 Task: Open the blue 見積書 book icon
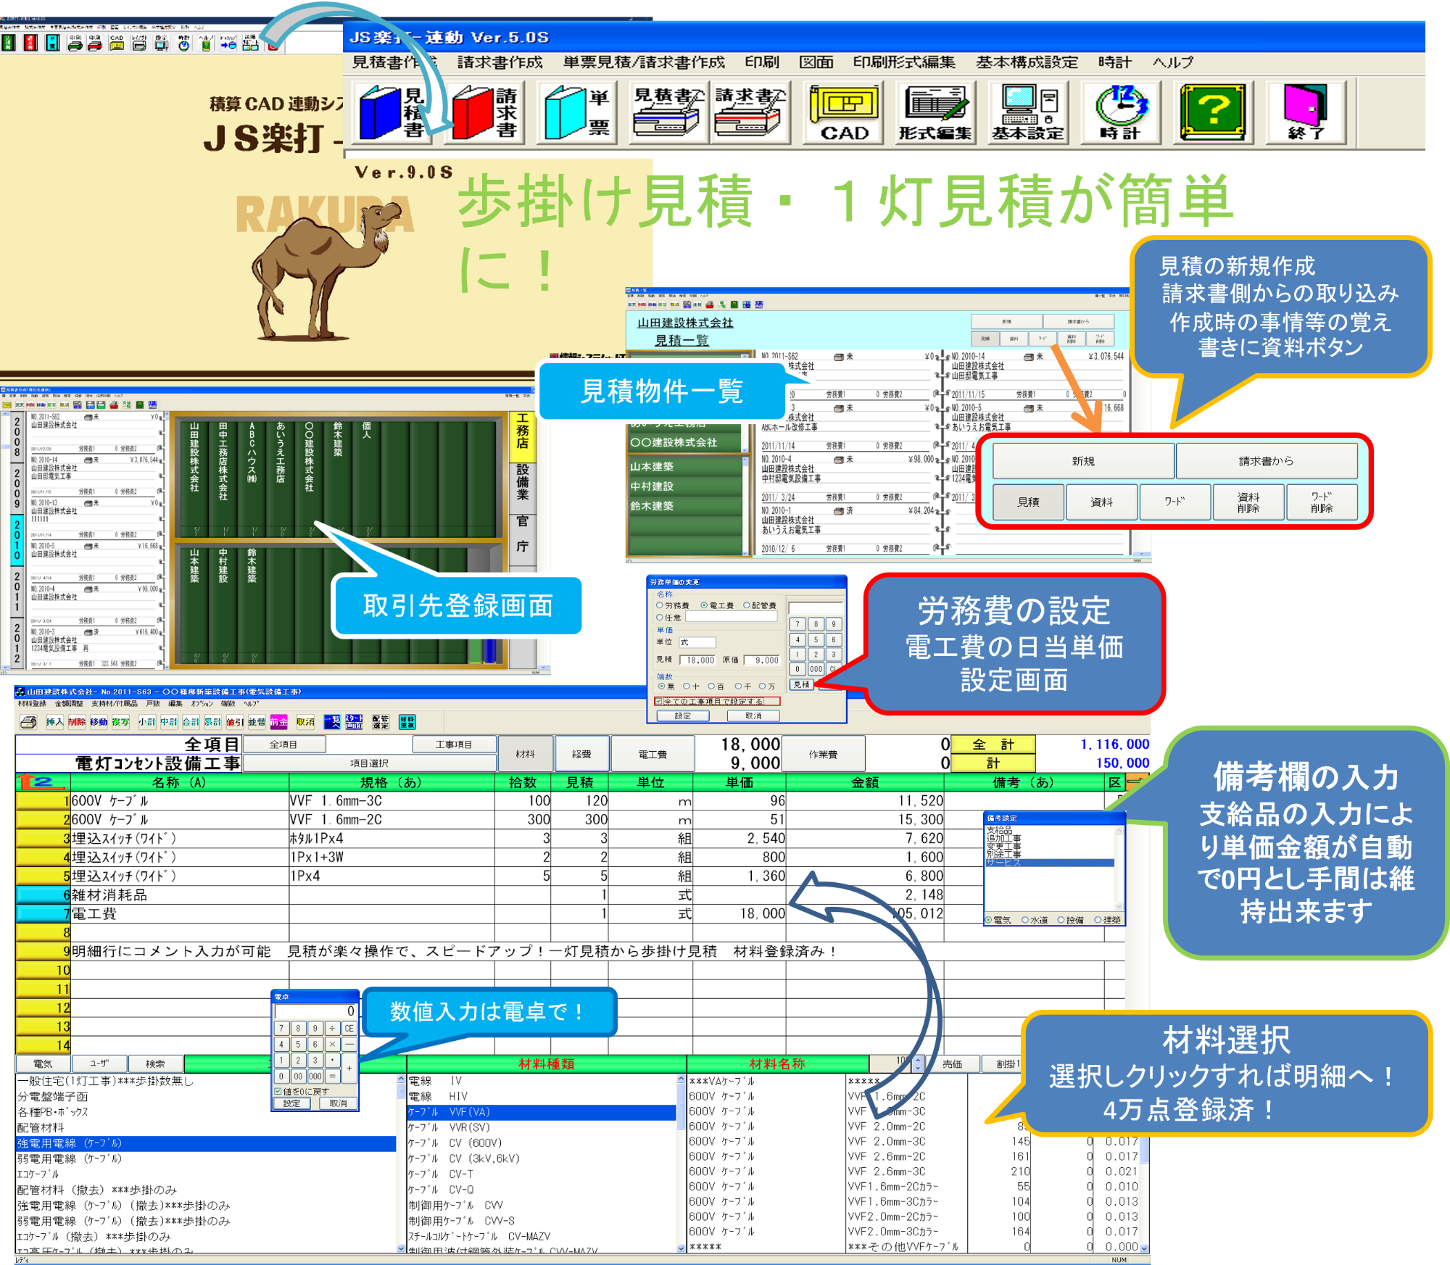click(x=392, y=112)
